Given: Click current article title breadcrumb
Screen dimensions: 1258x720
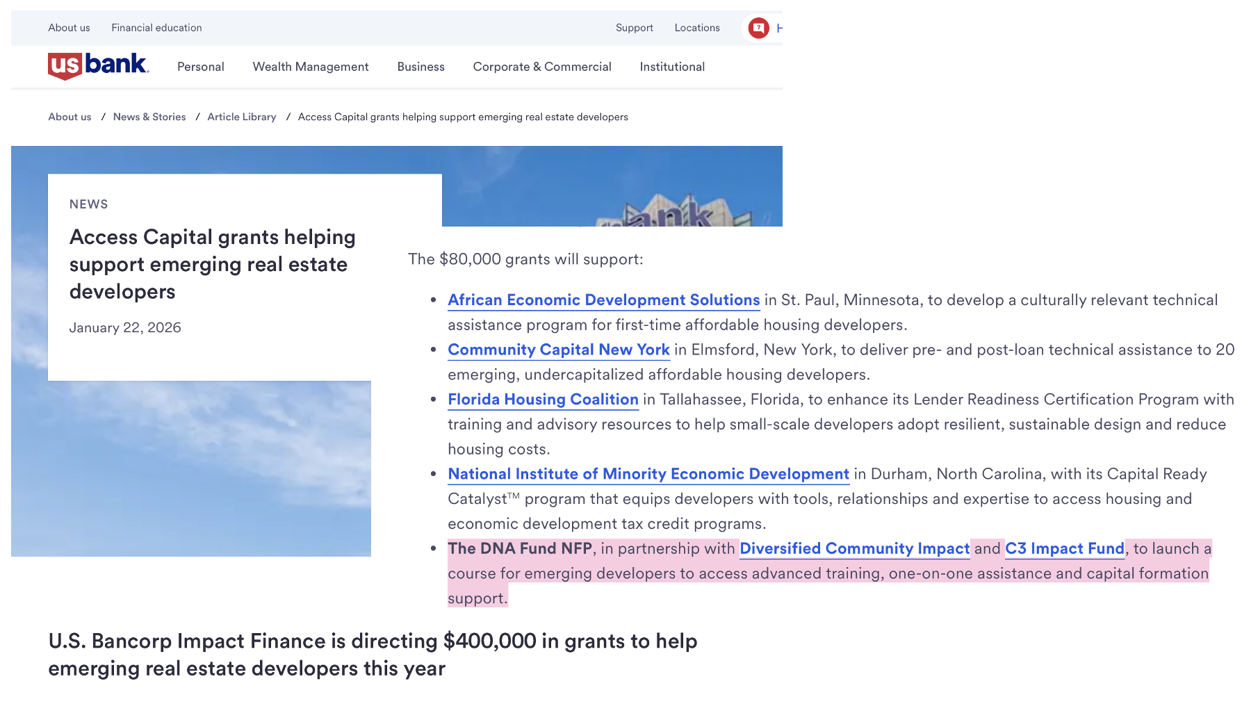Looking at the screenshot, I should pos(463,117).
